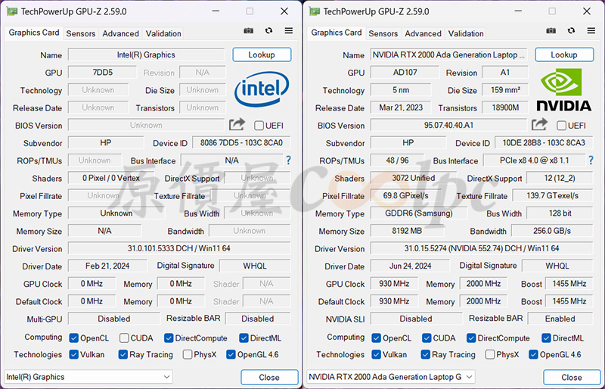
Task: Toggle the UEFI checkbox in Intel window
Action: [259, 126]
